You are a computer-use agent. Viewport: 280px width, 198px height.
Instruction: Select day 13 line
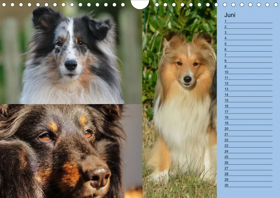coord(248,89)
